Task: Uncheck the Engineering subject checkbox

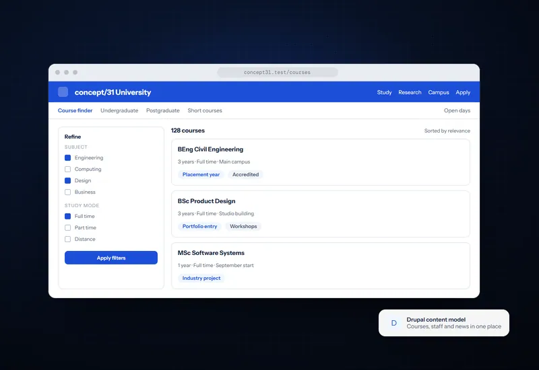Action: (68, 158)
